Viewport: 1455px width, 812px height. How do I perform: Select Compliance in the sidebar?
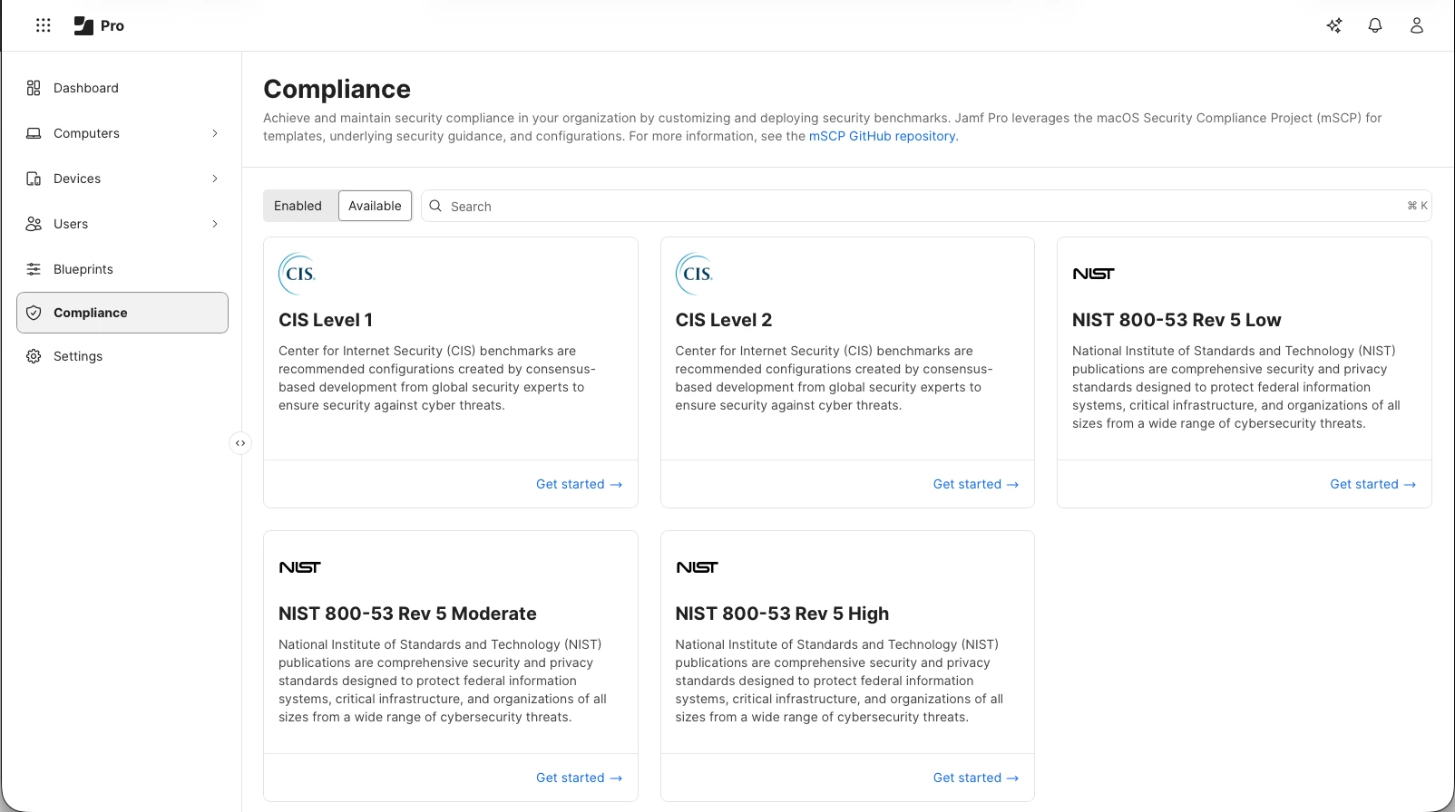point(122,313)
